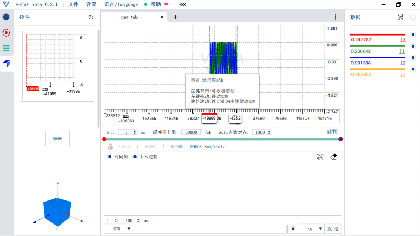
Task: Add a new tab with plus icon
Action: coord(175,17)
